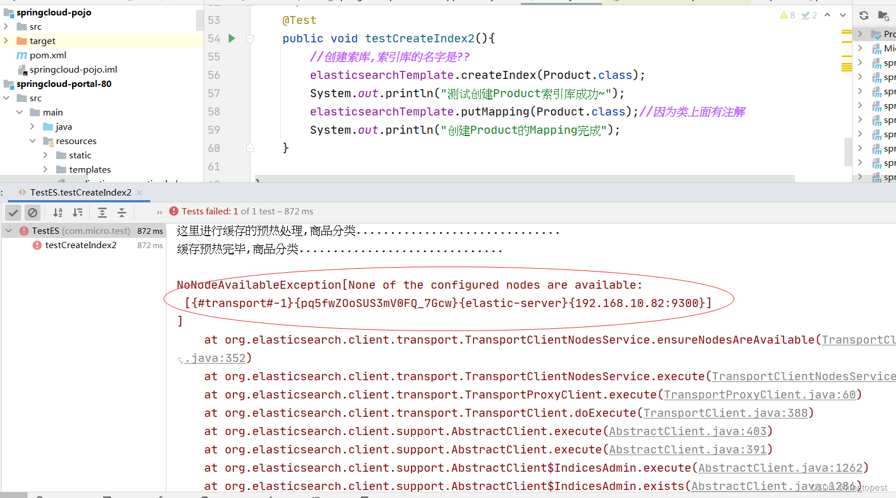Screen dimensions: 896x498
Task: Toggle Show Passed tests in the run toolbar
Action: coord(13,212)
